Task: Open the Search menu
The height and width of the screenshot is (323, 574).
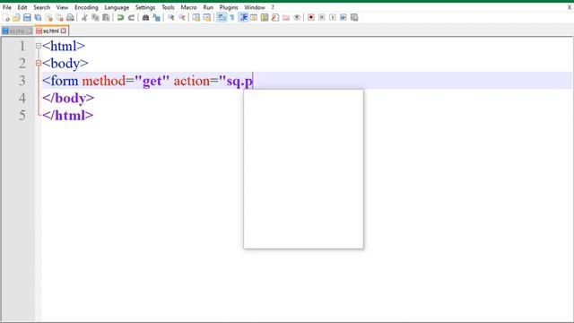Action: 42,7
